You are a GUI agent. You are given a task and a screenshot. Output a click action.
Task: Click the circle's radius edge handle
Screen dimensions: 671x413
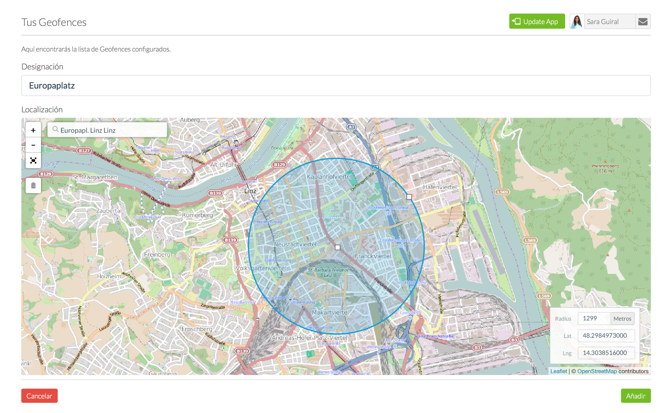point(409,197)
